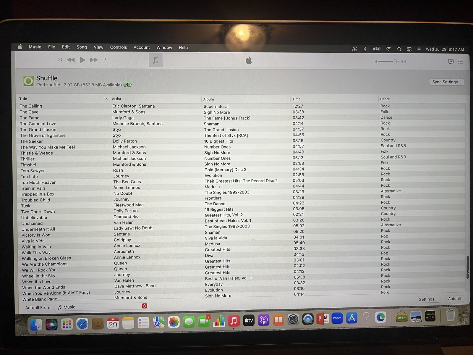
Task: Click the iPod shuffle device icon
Action: [28, 81]
